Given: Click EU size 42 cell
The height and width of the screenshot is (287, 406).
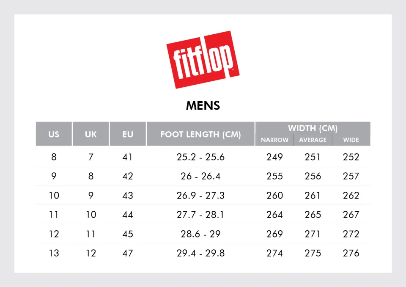Looking at the screenshot, I should point(127,176).
